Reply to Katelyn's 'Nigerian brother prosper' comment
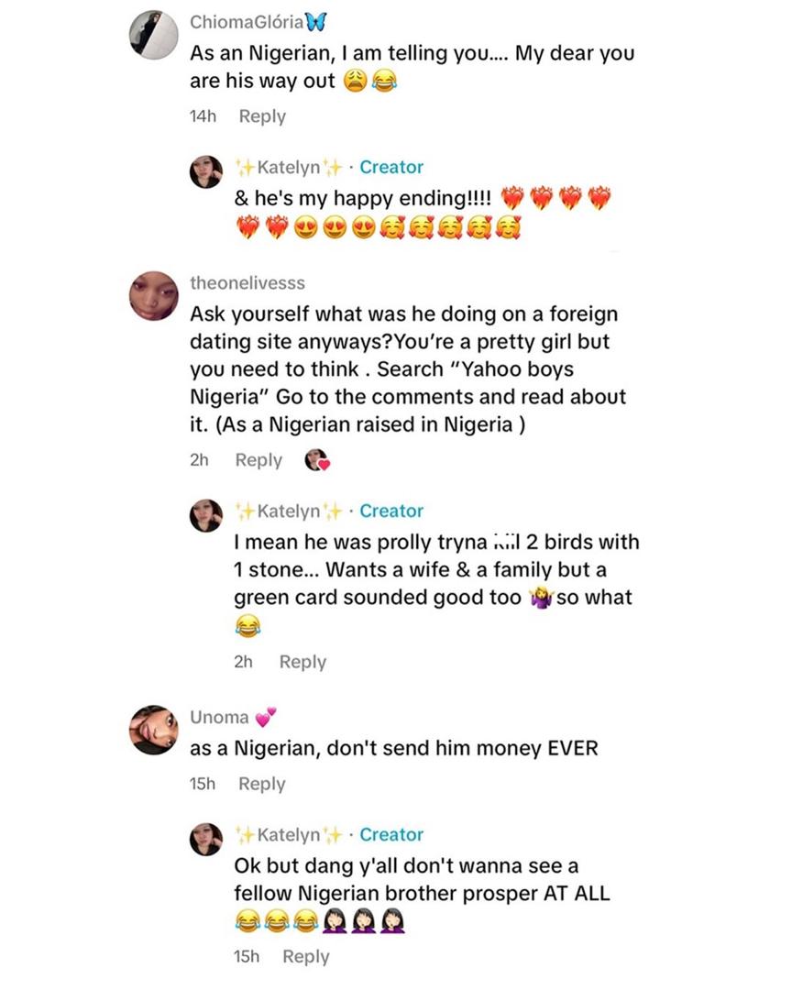792x990 pixels. [306, 956]
